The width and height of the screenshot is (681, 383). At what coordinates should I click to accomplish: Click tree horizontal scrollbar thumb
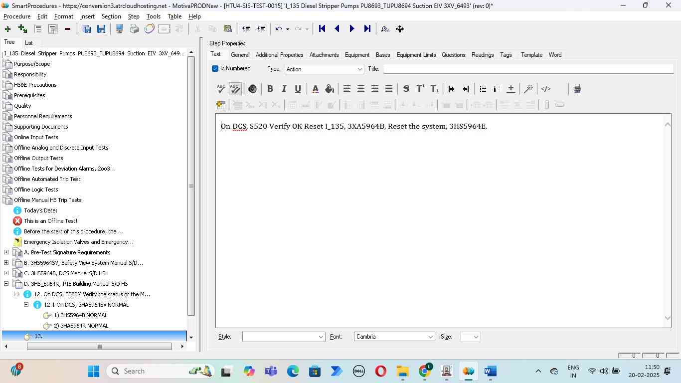click(100, 347)
